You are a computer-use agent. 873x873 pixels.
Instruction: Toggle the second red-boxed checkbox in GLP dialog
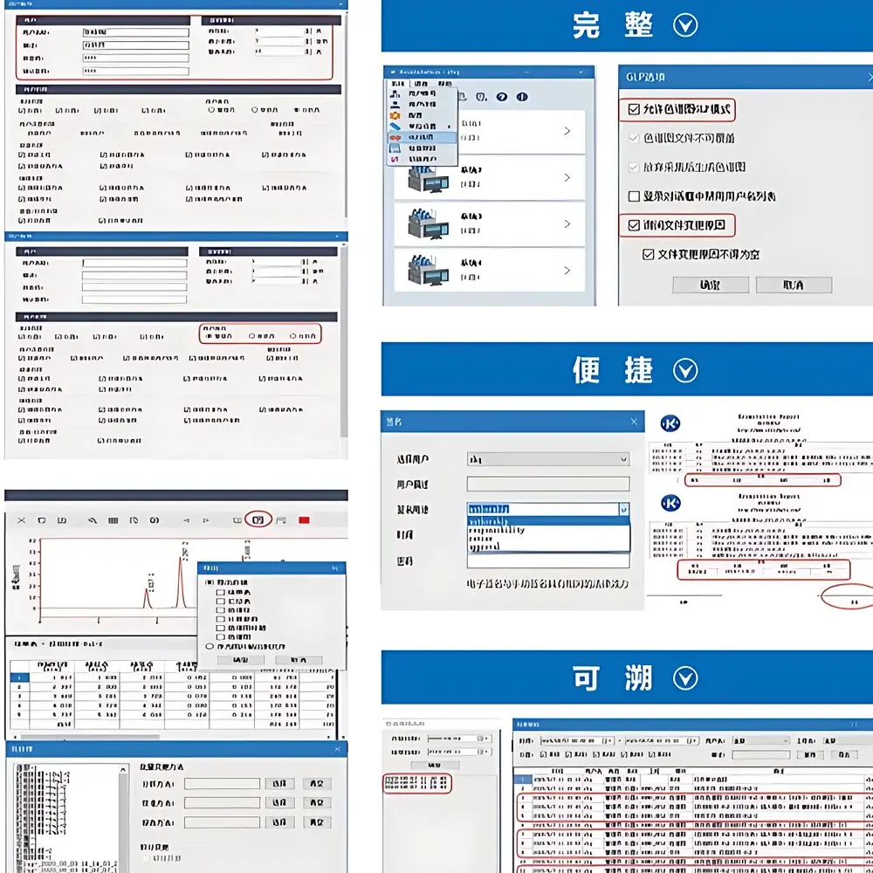(x=634, y=225)
